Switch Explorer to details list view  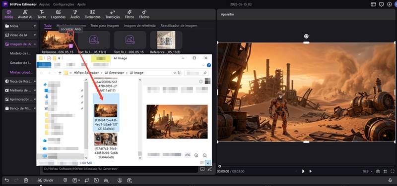pos(202,163)
